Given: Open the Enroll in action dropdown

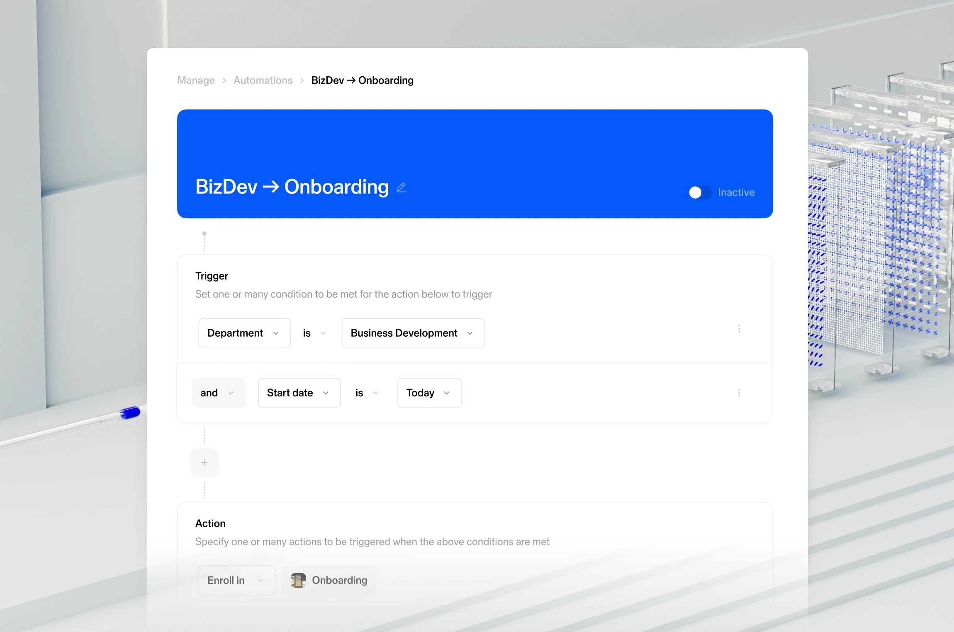Looking at the screenshot, I should tap(236, 580).
